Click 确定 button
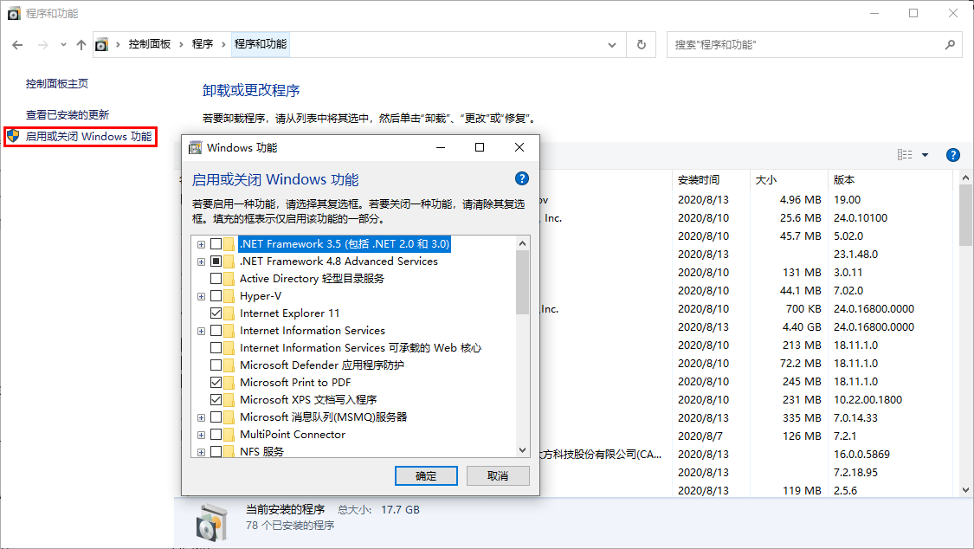 (426, 475)
